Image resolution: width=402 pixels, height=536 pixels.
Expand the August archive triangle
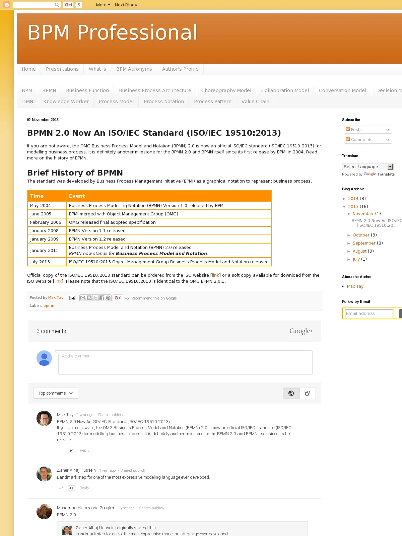[349, 251]
